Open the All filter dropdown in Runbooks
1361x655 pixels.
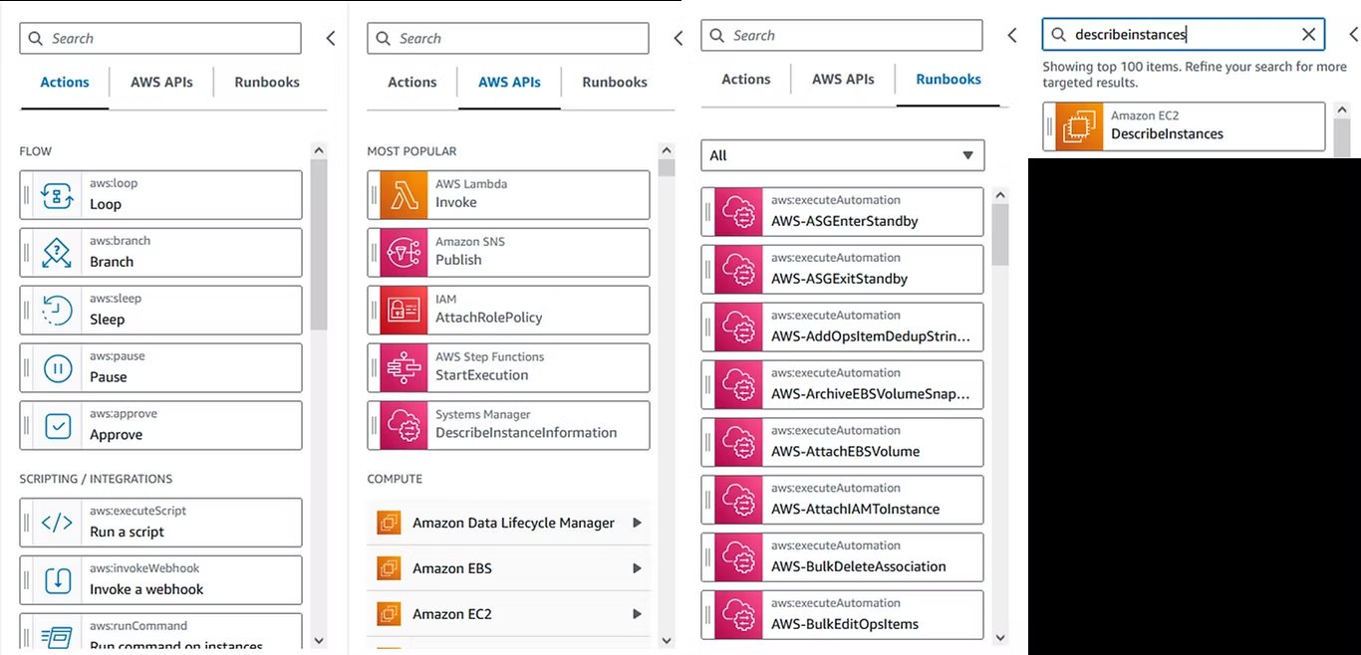843,155
